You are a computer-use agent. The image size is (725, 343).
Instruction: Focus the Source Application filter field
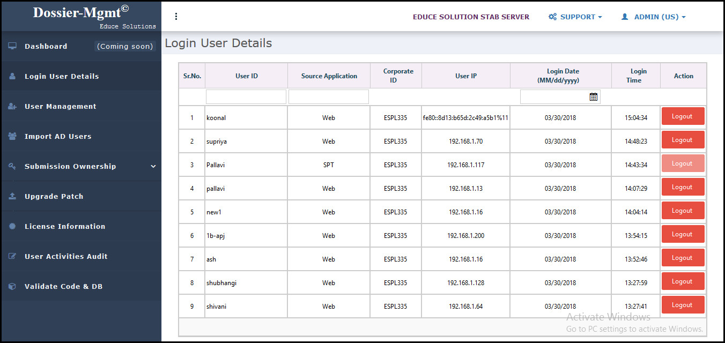[x=329, y=97]
